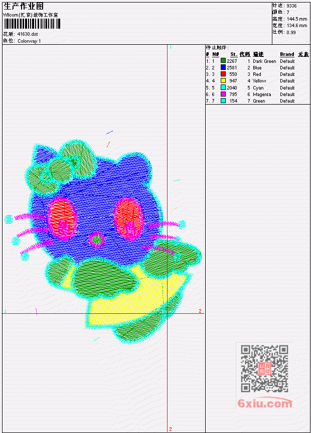
Task: Click the "生产作业图" worksheet title
Action: click(23, 6)
